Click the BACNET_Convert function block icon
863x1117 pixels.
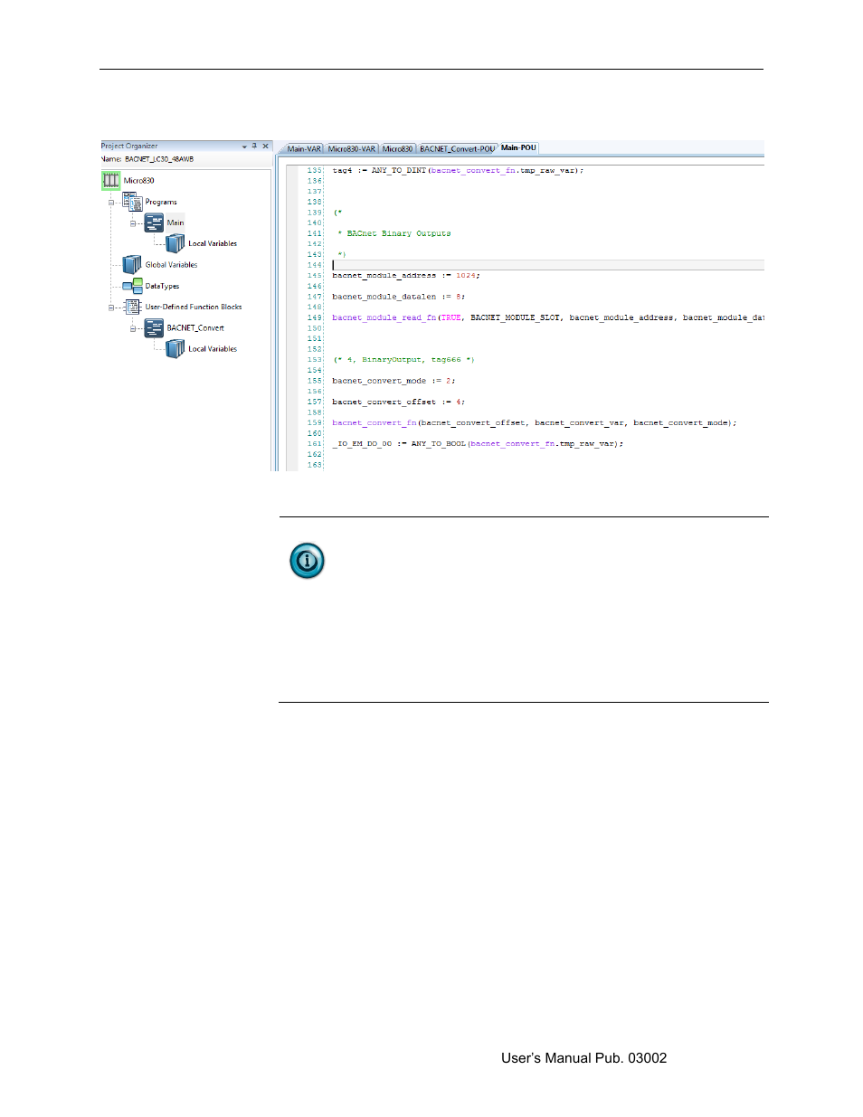click(155, 327)
